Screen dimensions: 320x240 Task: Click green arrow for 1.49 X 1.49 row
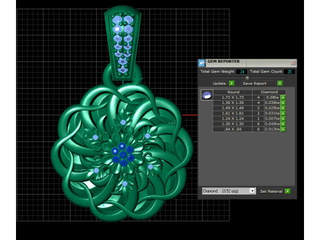click(283, 108)
